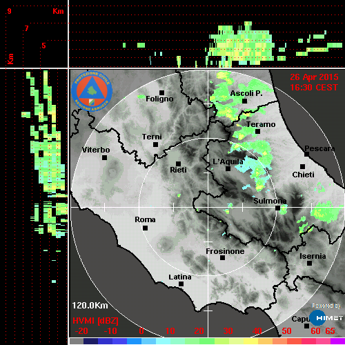Click the 'Foligno' map label

159,99
